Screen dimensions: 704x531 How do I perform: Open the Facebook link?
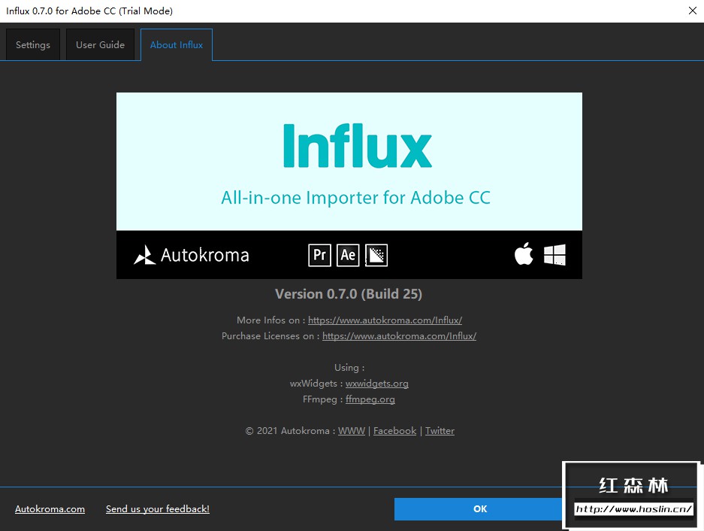pyautogui.click(x=394, y=431)
